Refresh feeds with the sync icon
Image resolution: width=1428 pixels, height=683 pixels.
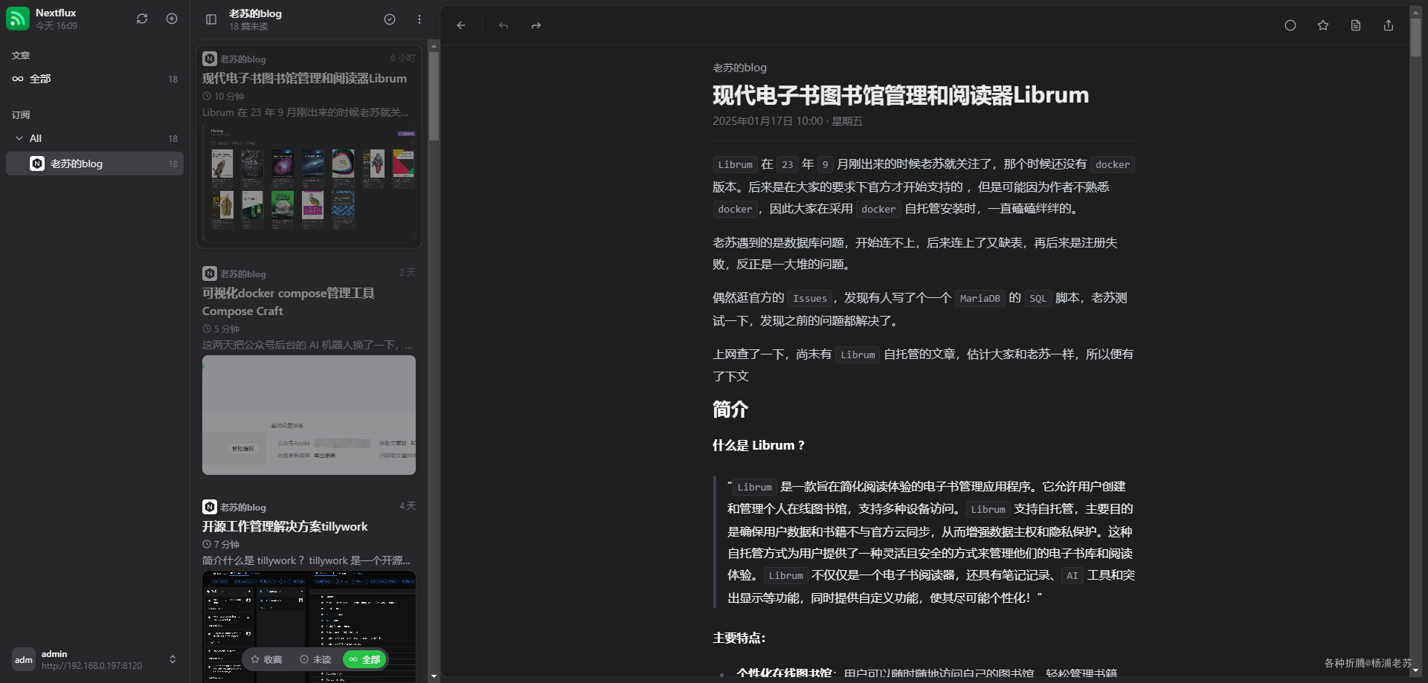142,19
